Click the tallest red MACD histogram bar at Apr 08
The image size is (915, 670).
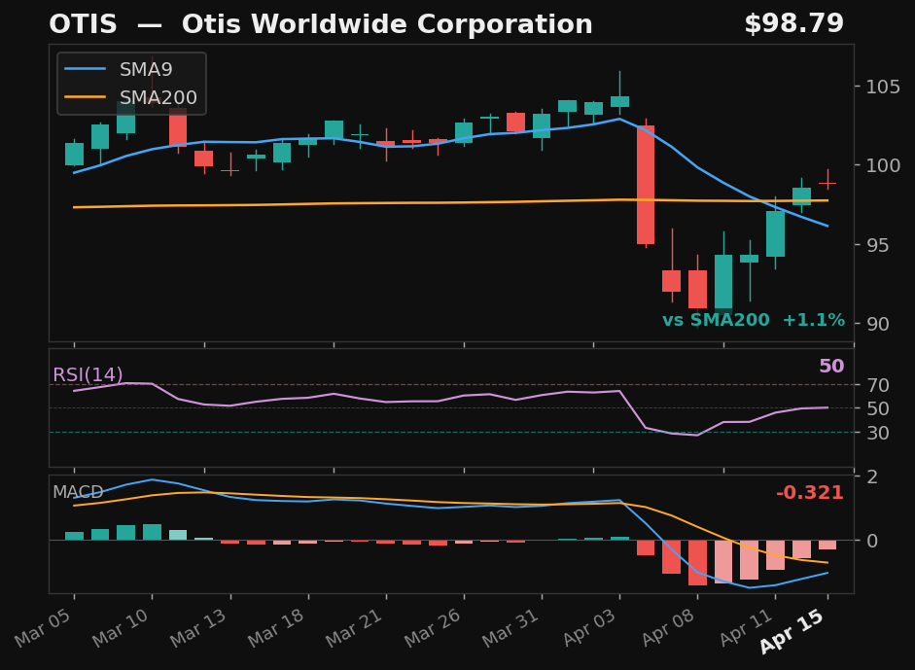(x=697, y=563)
